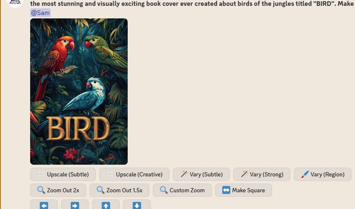The image size is (355, 209).
Task: Click Make Square button
Action: (244, 190)
